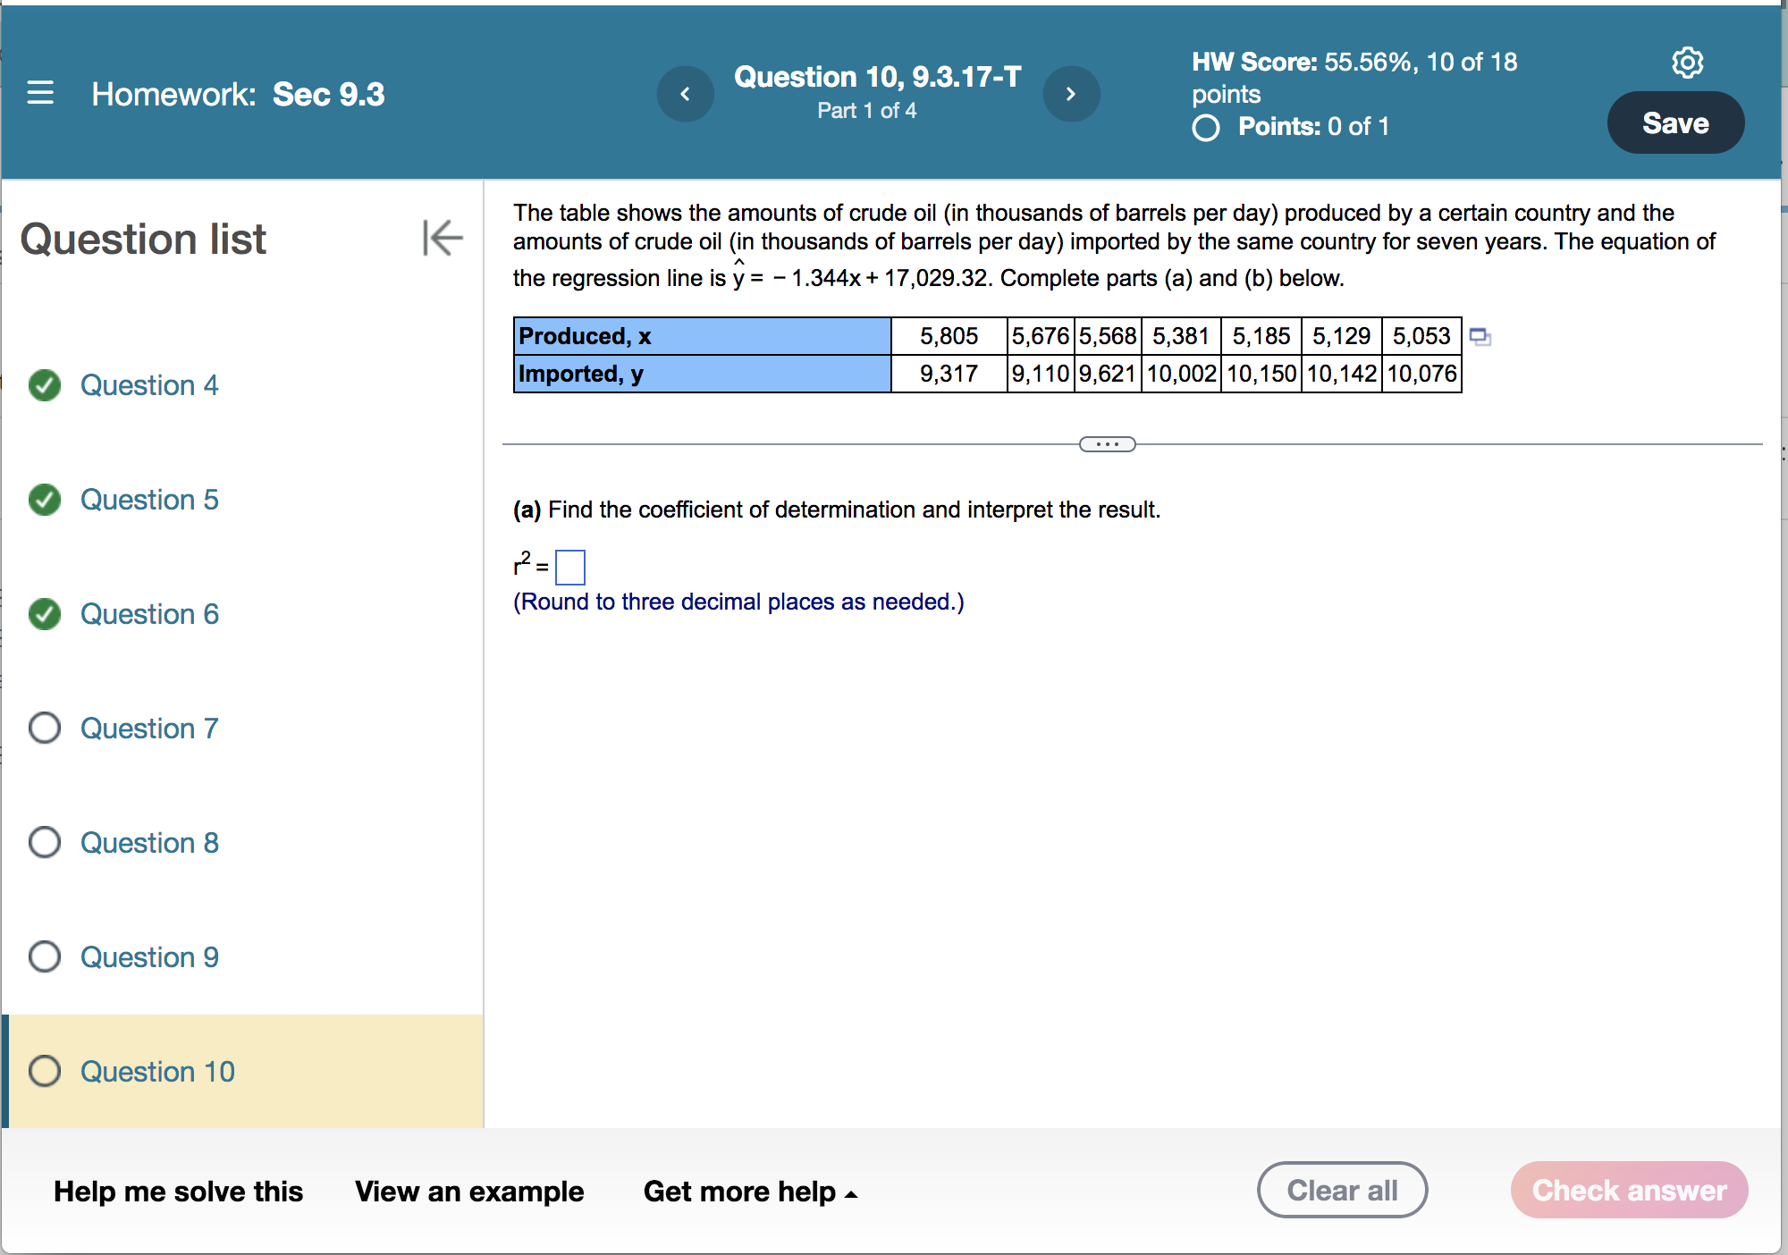Click View an example
The height and width of the screenshot is (1255, 1788).
[468, 1192]
